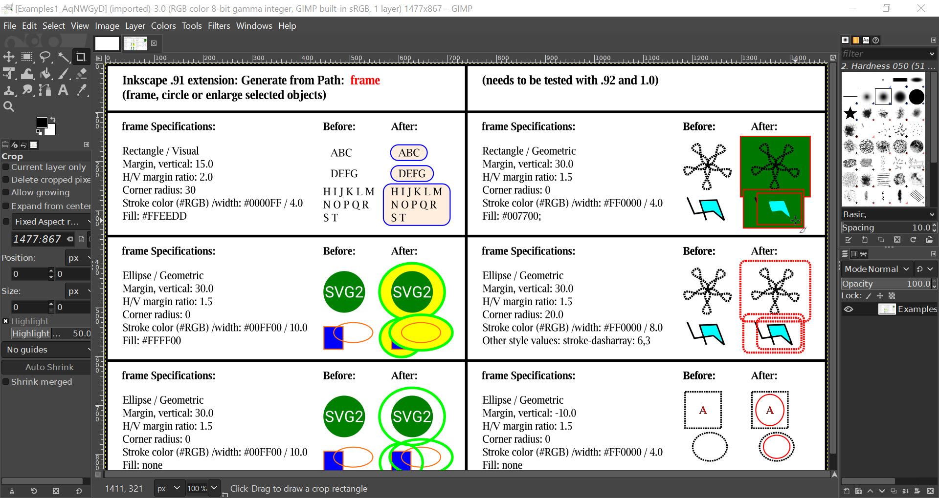
Task: Open the Position unit px dropdown
Action: pos(79,258)
